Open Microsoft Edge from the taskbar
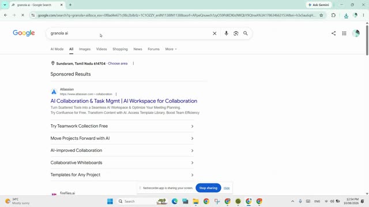Image resolution: width=369 pixels, height=207 pixels. [x=175, y=201]
